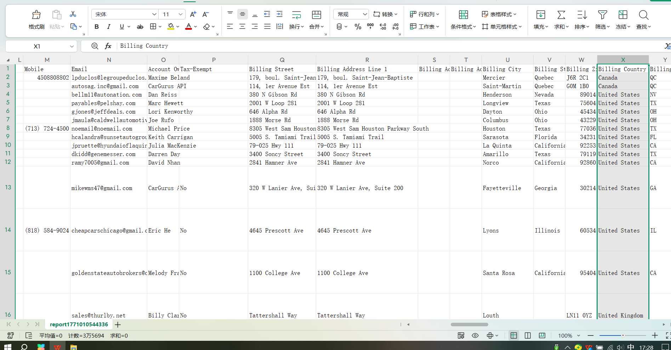
Task: Open the 100% zoom level dropdown
Action: point(569,335)
